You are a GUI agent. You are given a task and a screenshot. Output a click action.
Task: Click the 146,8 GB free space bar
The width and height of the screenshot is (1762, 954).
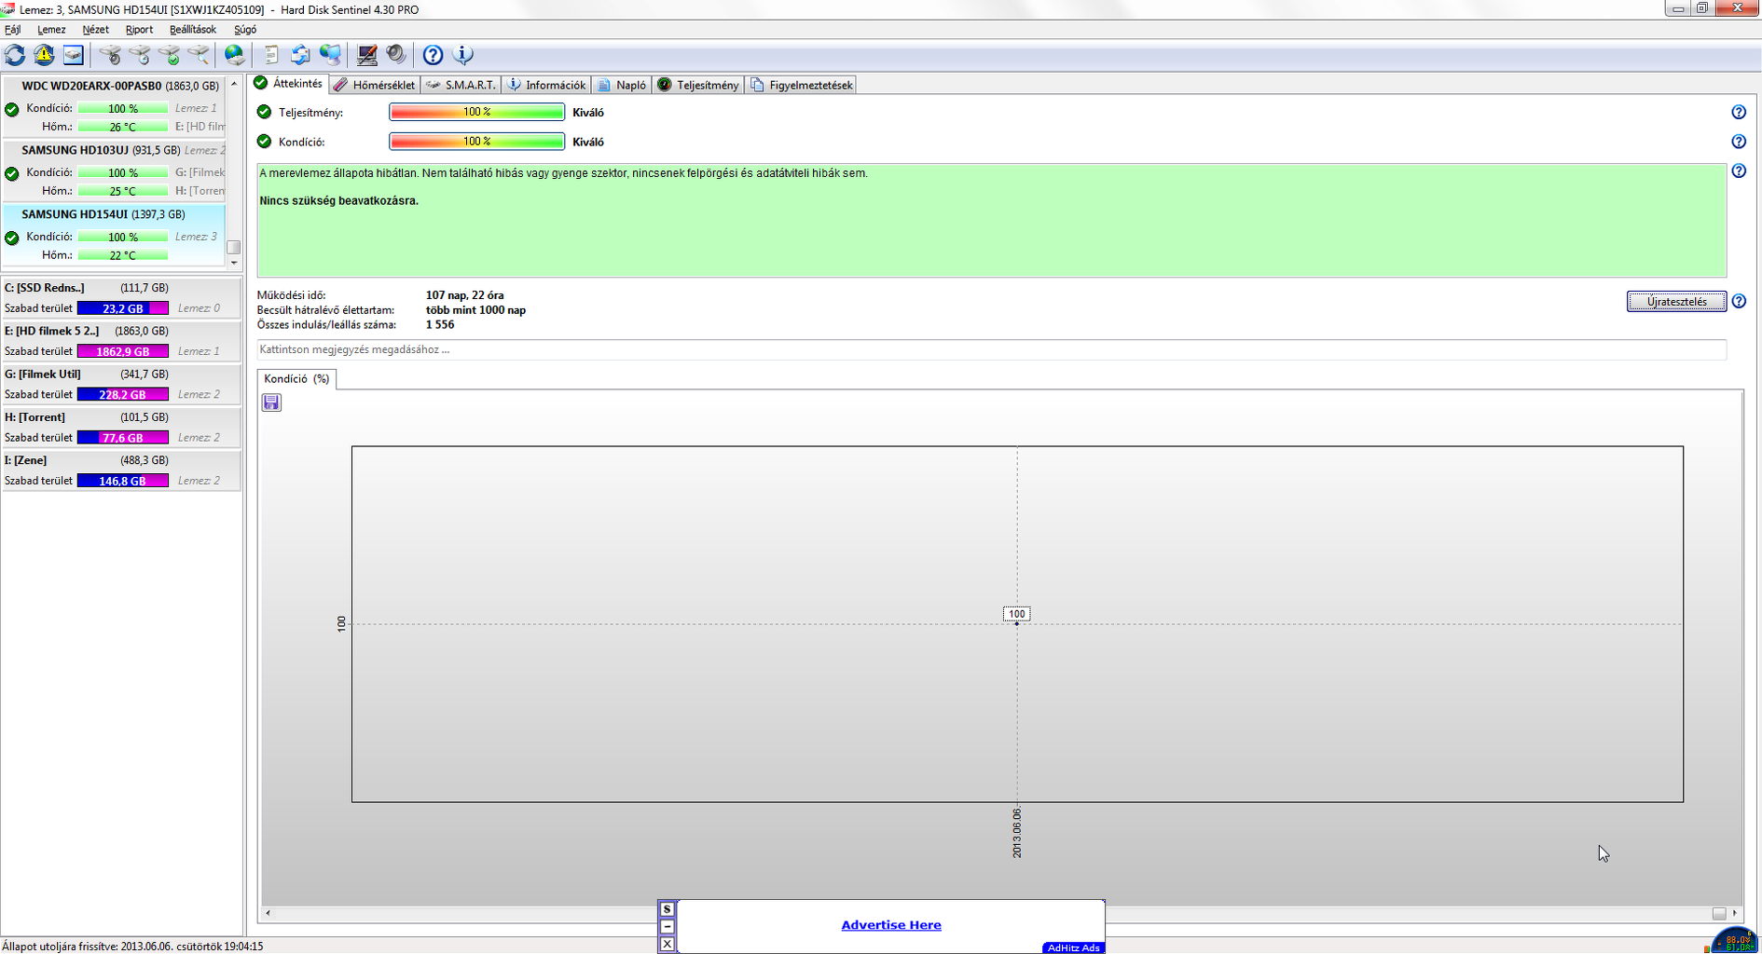pyautogui.click(x=123, y=481)
